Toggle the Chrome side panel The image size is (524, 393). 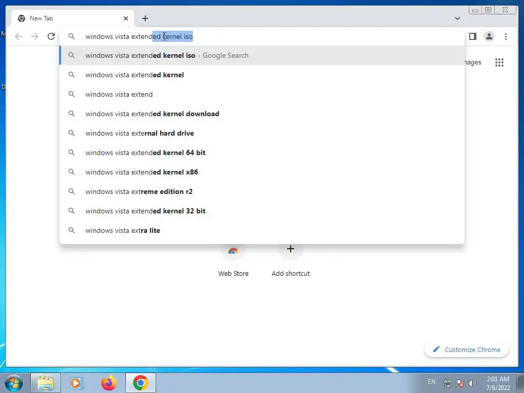[x=472, y=36]
